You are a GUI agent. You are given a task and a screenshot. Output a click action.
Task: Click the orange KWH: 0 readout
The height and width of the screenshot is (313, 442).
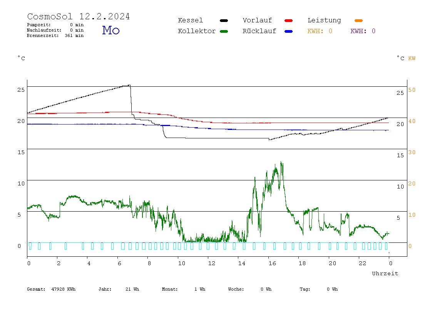coord(320,31)
